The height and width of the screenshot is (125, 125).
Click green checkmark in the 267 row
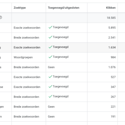pos(50,97)
